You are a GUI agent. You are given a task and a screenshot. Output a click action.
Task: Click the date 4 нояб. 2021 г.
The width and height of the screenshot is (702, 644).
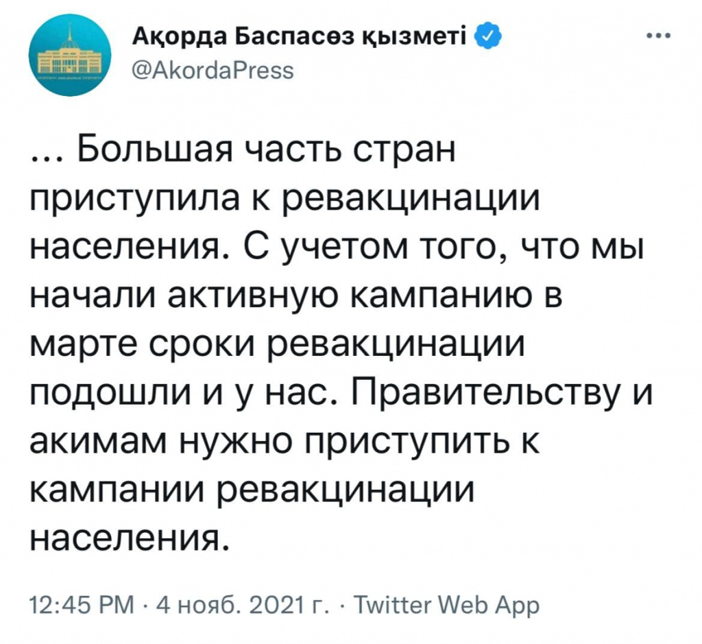pyautogui.click(x=242, y=605)
